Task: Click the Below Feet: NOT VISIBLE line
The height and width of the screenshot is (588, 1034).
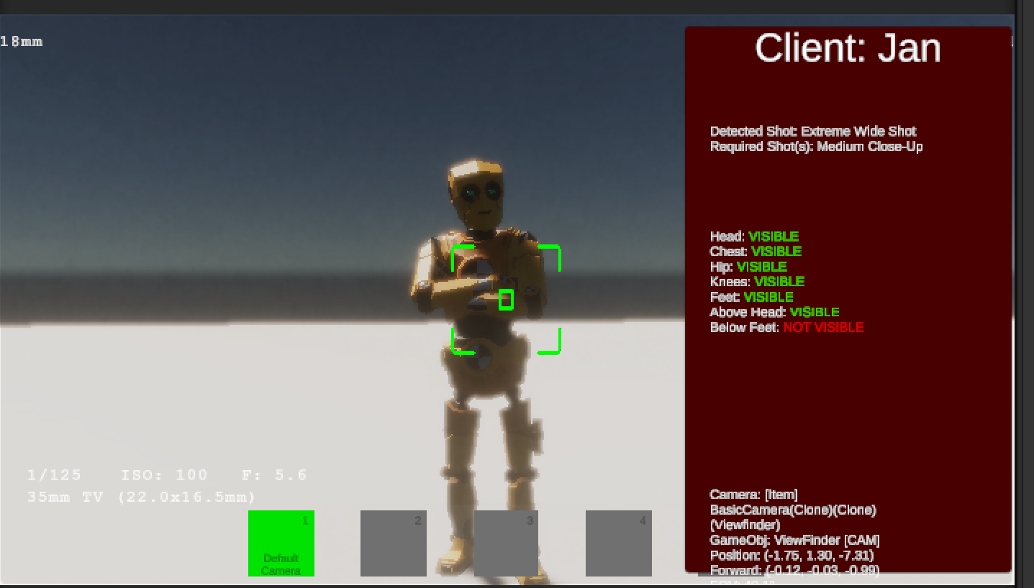Action: point(786,327)
